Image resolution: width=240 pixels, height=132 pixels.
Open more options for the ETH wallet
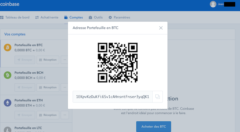[65, 115]
